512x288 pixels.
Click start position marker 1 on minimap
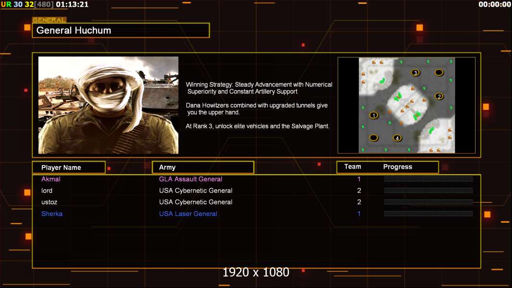(374, 116)
